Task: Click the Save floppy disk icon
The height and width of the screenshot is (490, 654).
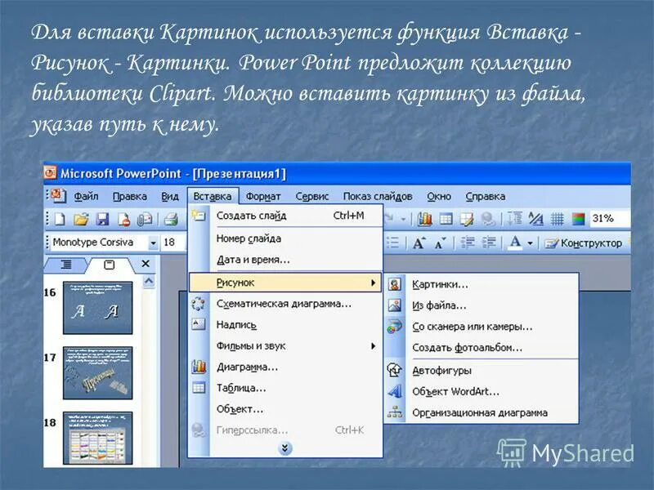Action: [x=103, y=219]
